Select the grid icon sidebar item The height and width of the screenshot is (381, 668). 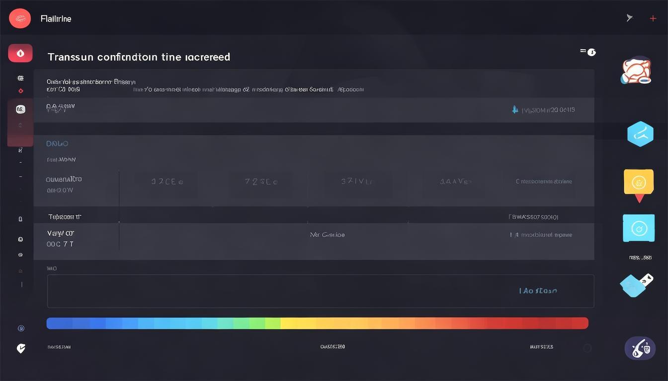[x=20, y=78]
